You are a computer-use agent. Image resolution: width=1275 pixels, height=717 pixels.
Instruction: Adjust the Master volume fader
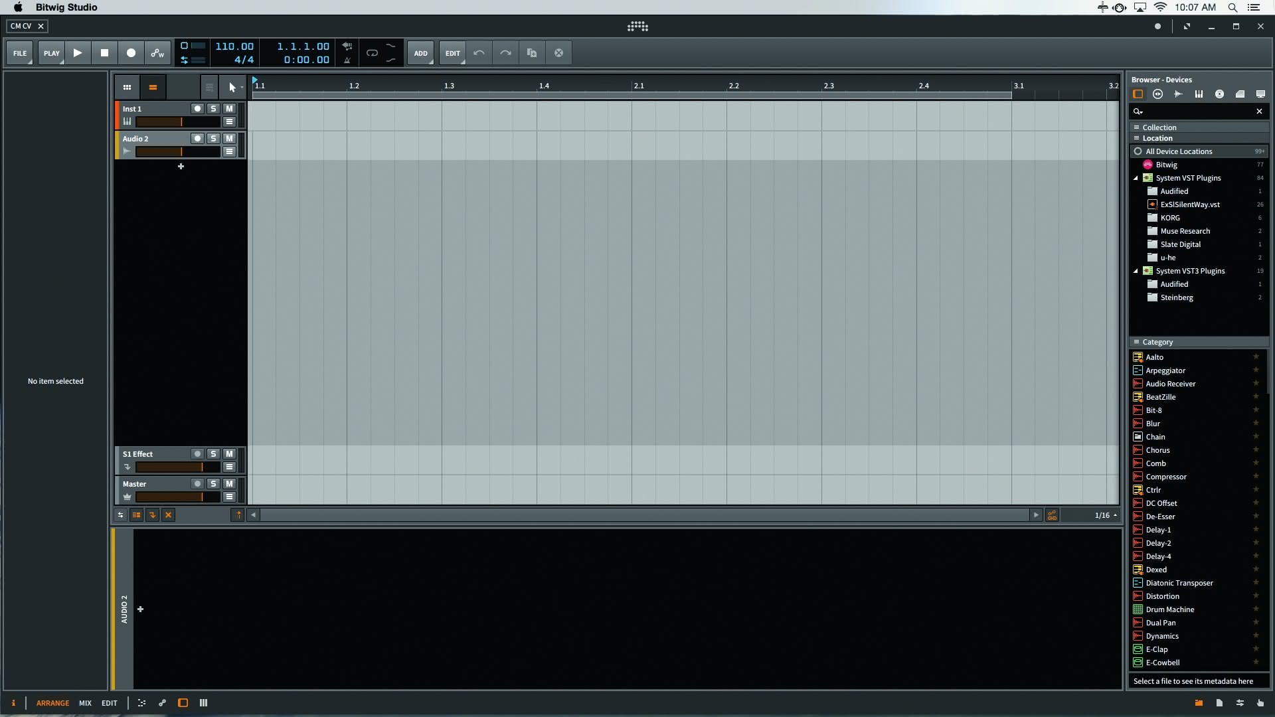pyautogui.click(x=178, y=497)
